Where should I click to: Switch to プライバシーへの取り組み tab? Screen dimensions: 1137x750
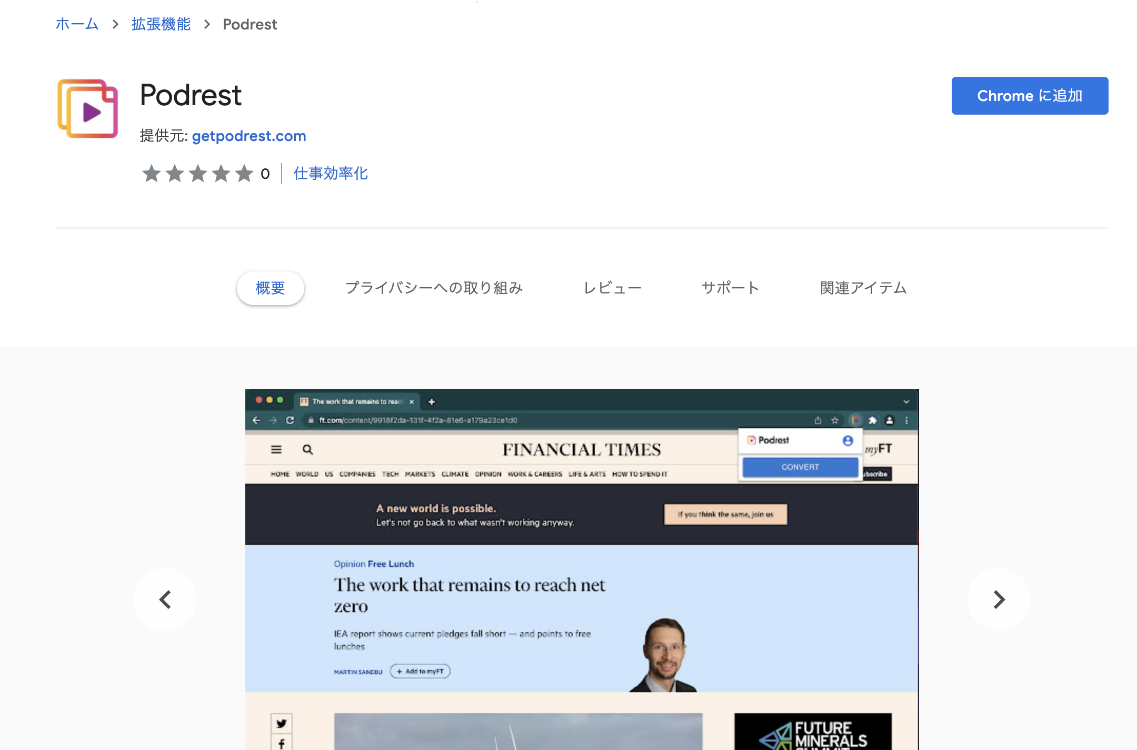pyautogui.click(x=434, y=288)
